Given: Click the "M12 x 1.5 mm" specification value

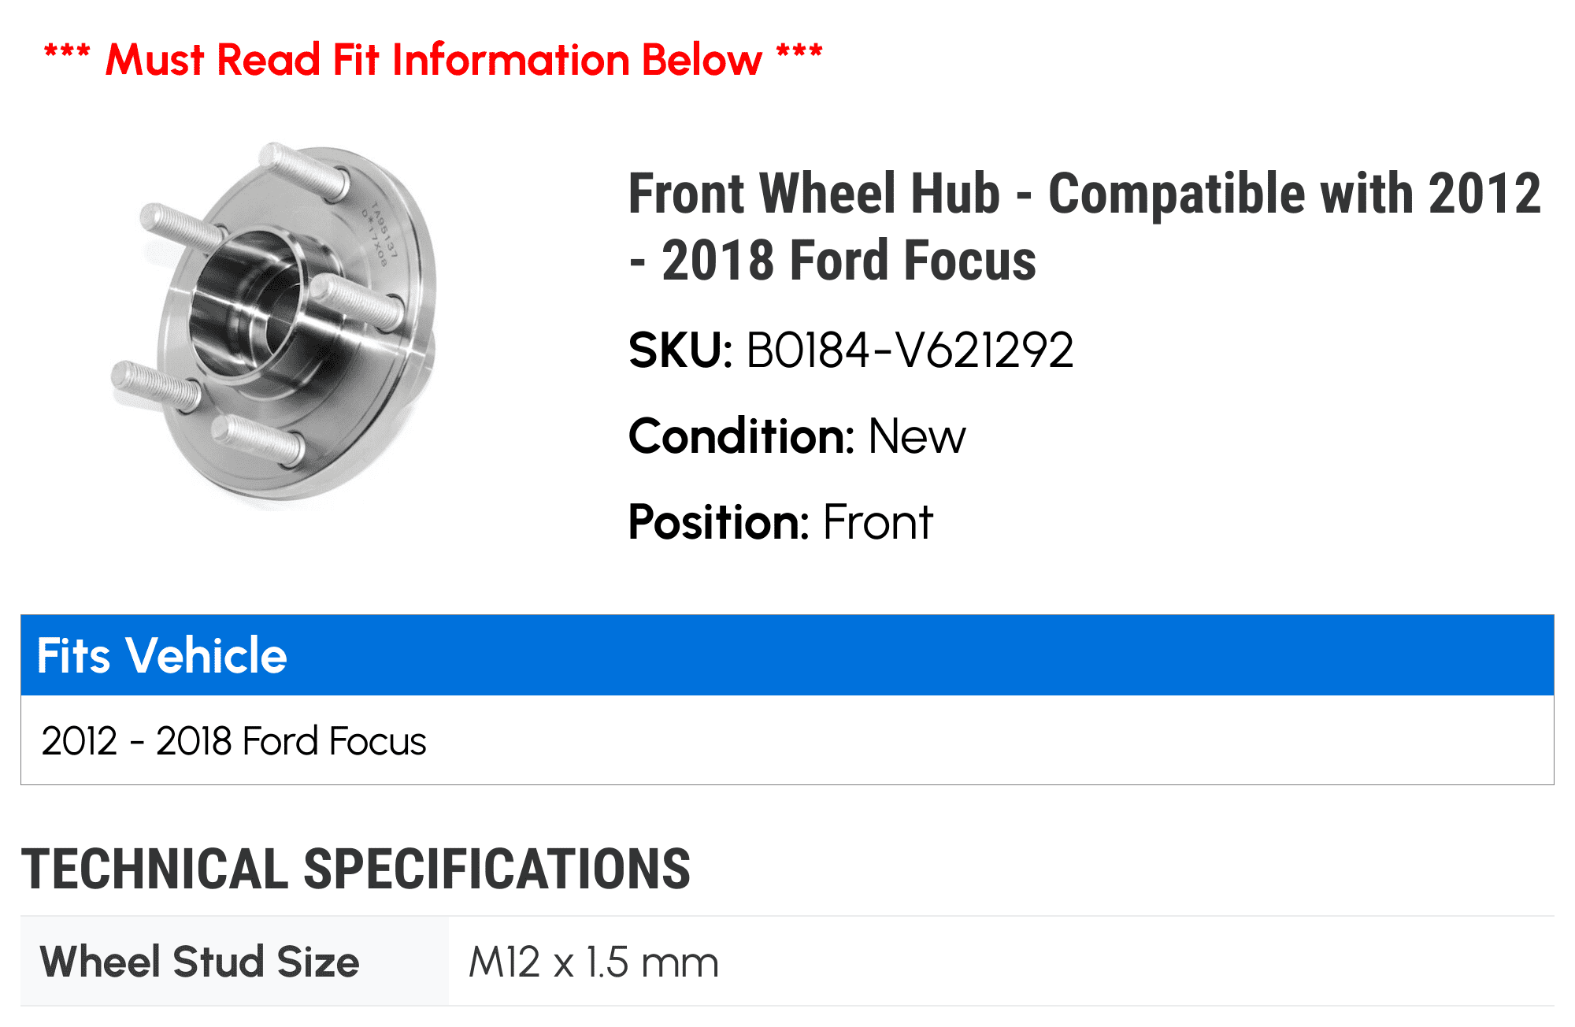Looking at the screenshot, I should [x=594, y=962].
